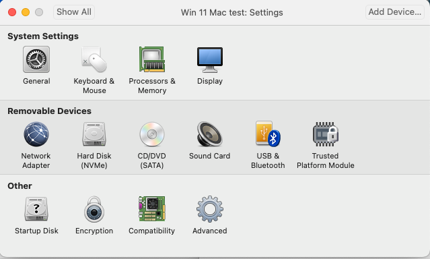Open CD/DVD (SATA) disc settings

click(x=152, y=134)
